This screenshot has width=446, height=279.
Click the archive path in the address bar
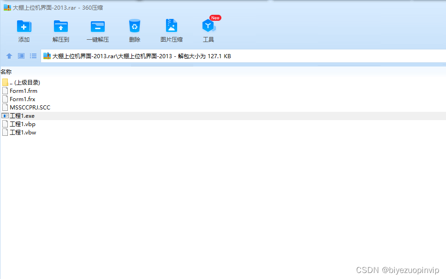click(x=138, y=56)
